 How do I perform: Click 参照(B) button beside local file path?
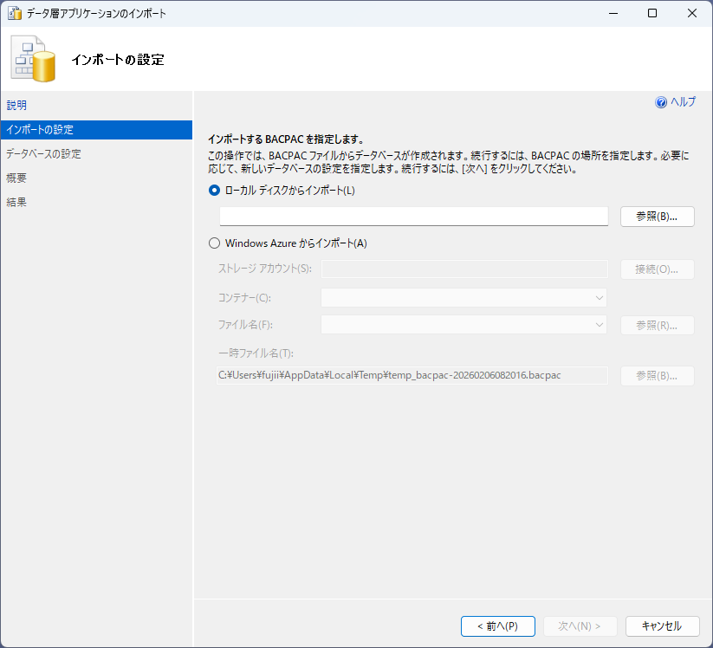657,217
